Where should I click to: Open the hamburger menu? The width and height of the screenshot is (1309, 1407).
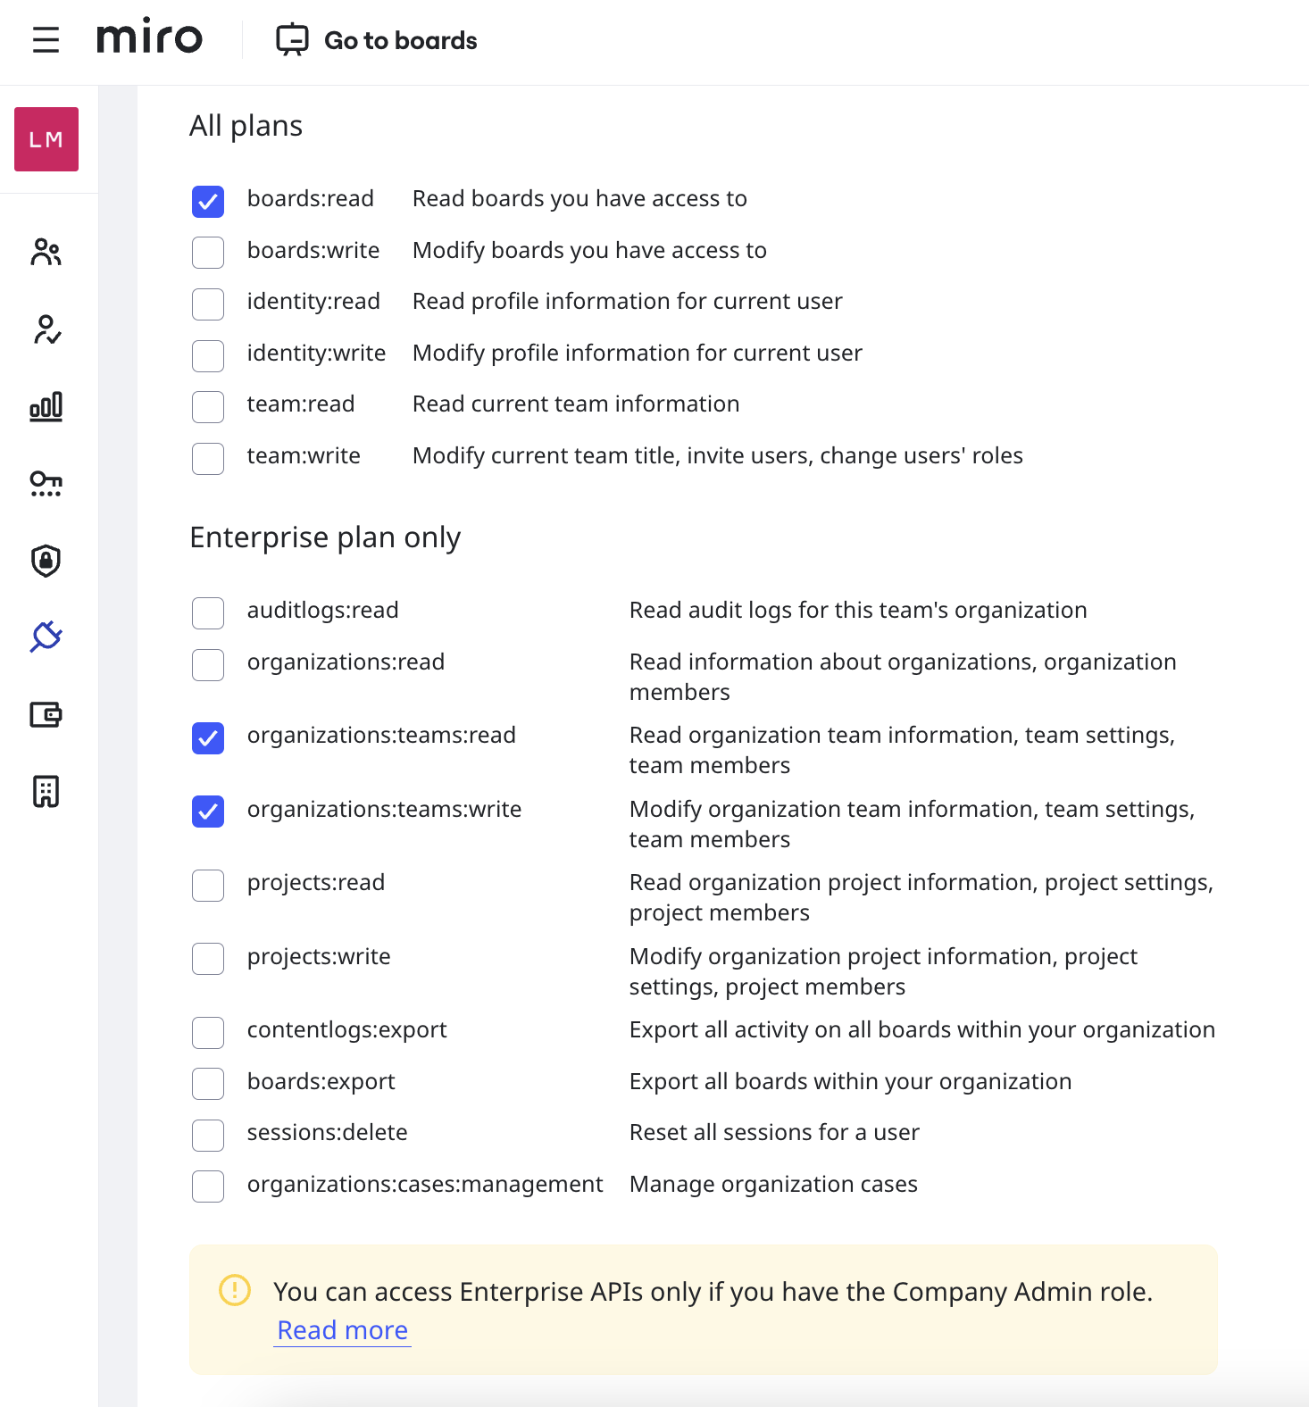point(46,40)
